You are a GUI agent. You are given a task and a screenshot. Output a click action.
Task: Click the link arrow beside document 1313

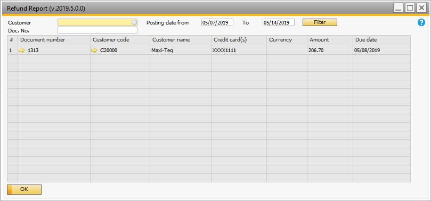pos(22,51)
